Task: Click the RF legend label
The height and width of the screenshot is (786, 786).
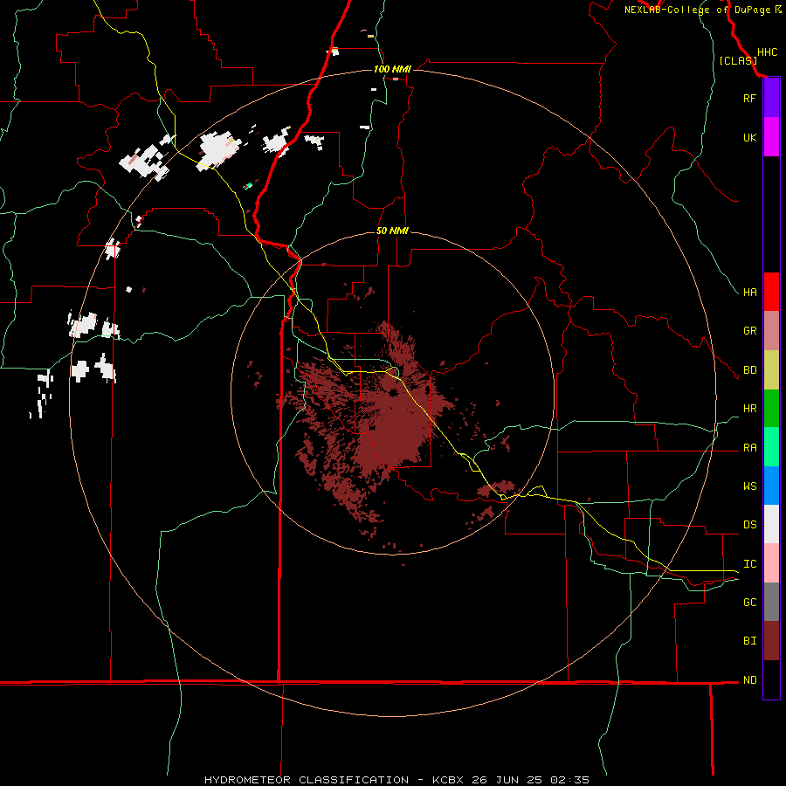Action: [x=749, y=98]
